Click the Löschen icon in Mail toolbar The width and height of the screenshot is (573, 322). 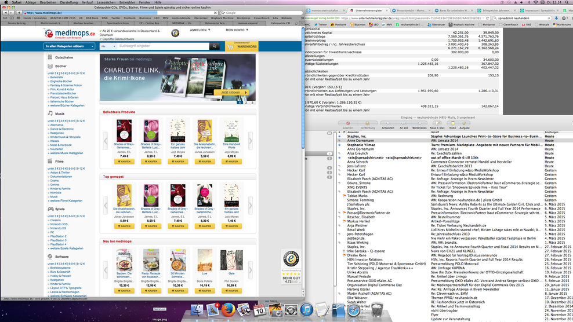pyautogui.click(x=348, y=123)
